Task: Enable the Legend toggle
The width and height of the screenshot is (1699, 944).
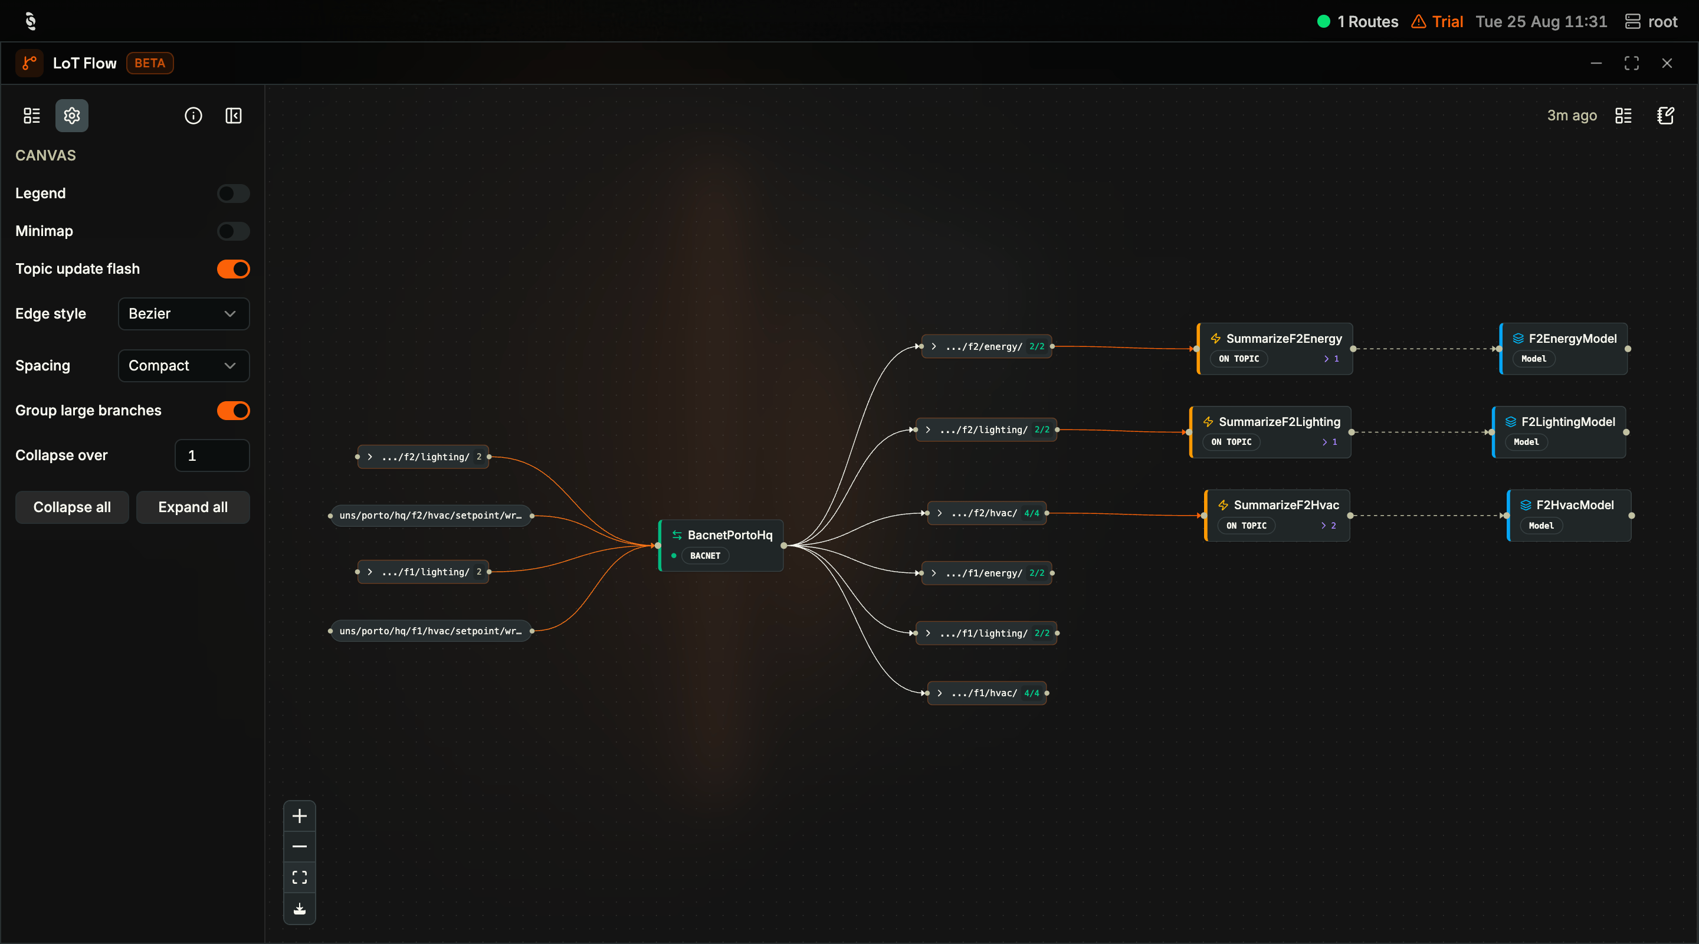Action: pyautogui.click(x=234, y=194)
